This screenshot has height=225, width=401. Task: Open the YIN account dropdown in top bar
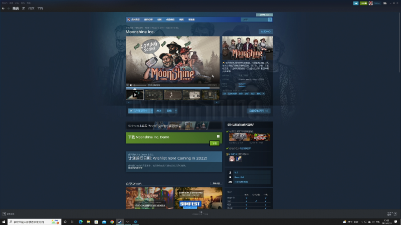(377, 3)
